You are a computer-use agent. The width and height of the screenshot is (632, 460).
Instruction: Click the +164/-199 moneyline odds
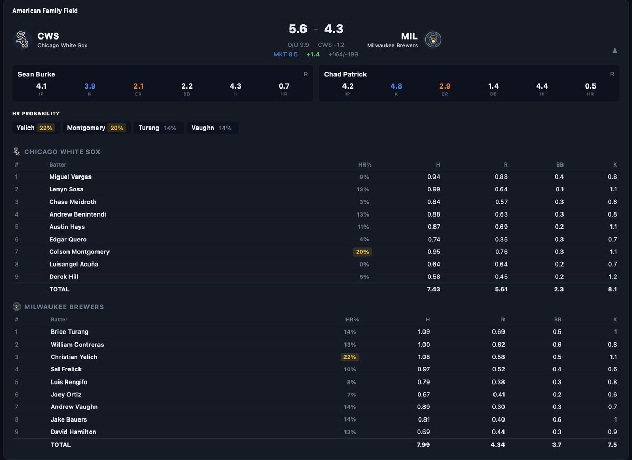(343, 54)
